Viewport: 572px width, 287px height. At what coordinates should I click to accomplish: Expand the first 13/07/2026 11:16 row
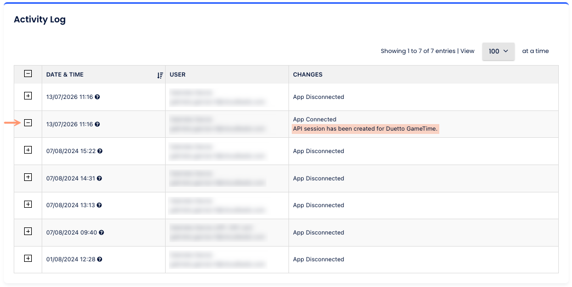(x=28, y=96)
